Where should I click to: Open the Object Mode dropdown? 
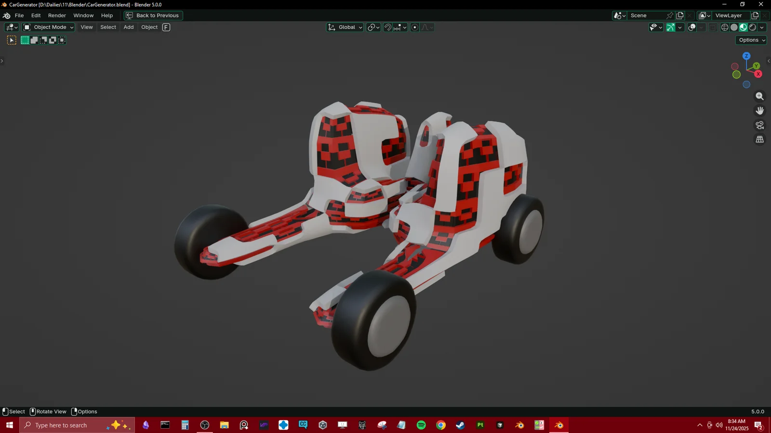[48, 27]
